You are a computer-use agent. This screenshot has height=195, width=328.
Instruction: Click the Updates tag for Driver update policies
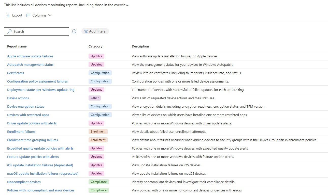pos(96,123)
